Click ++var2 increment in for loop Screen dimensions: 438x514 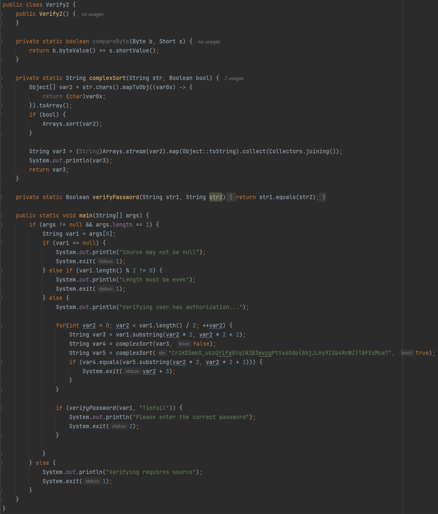pos(213,325)
